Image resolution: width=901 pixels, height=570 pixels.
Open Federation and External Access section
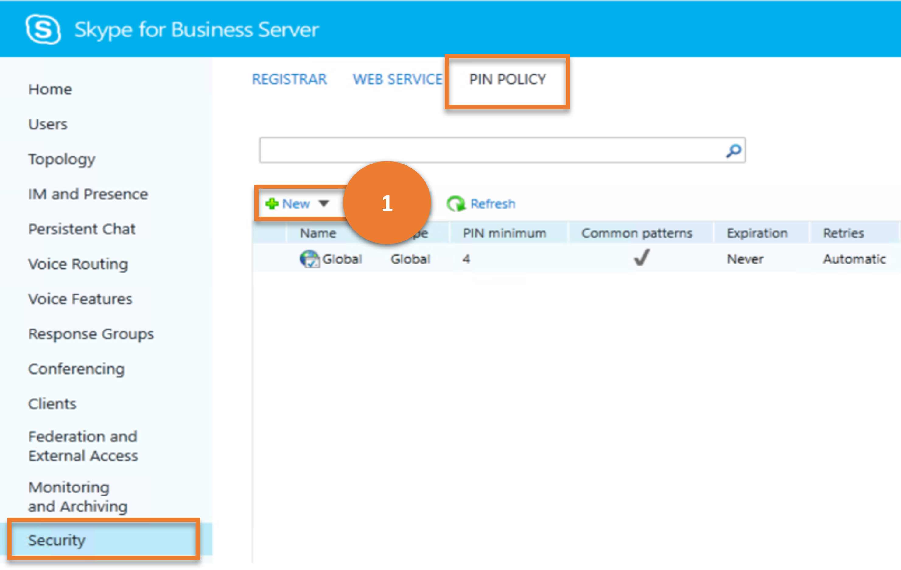click(83, 446)
